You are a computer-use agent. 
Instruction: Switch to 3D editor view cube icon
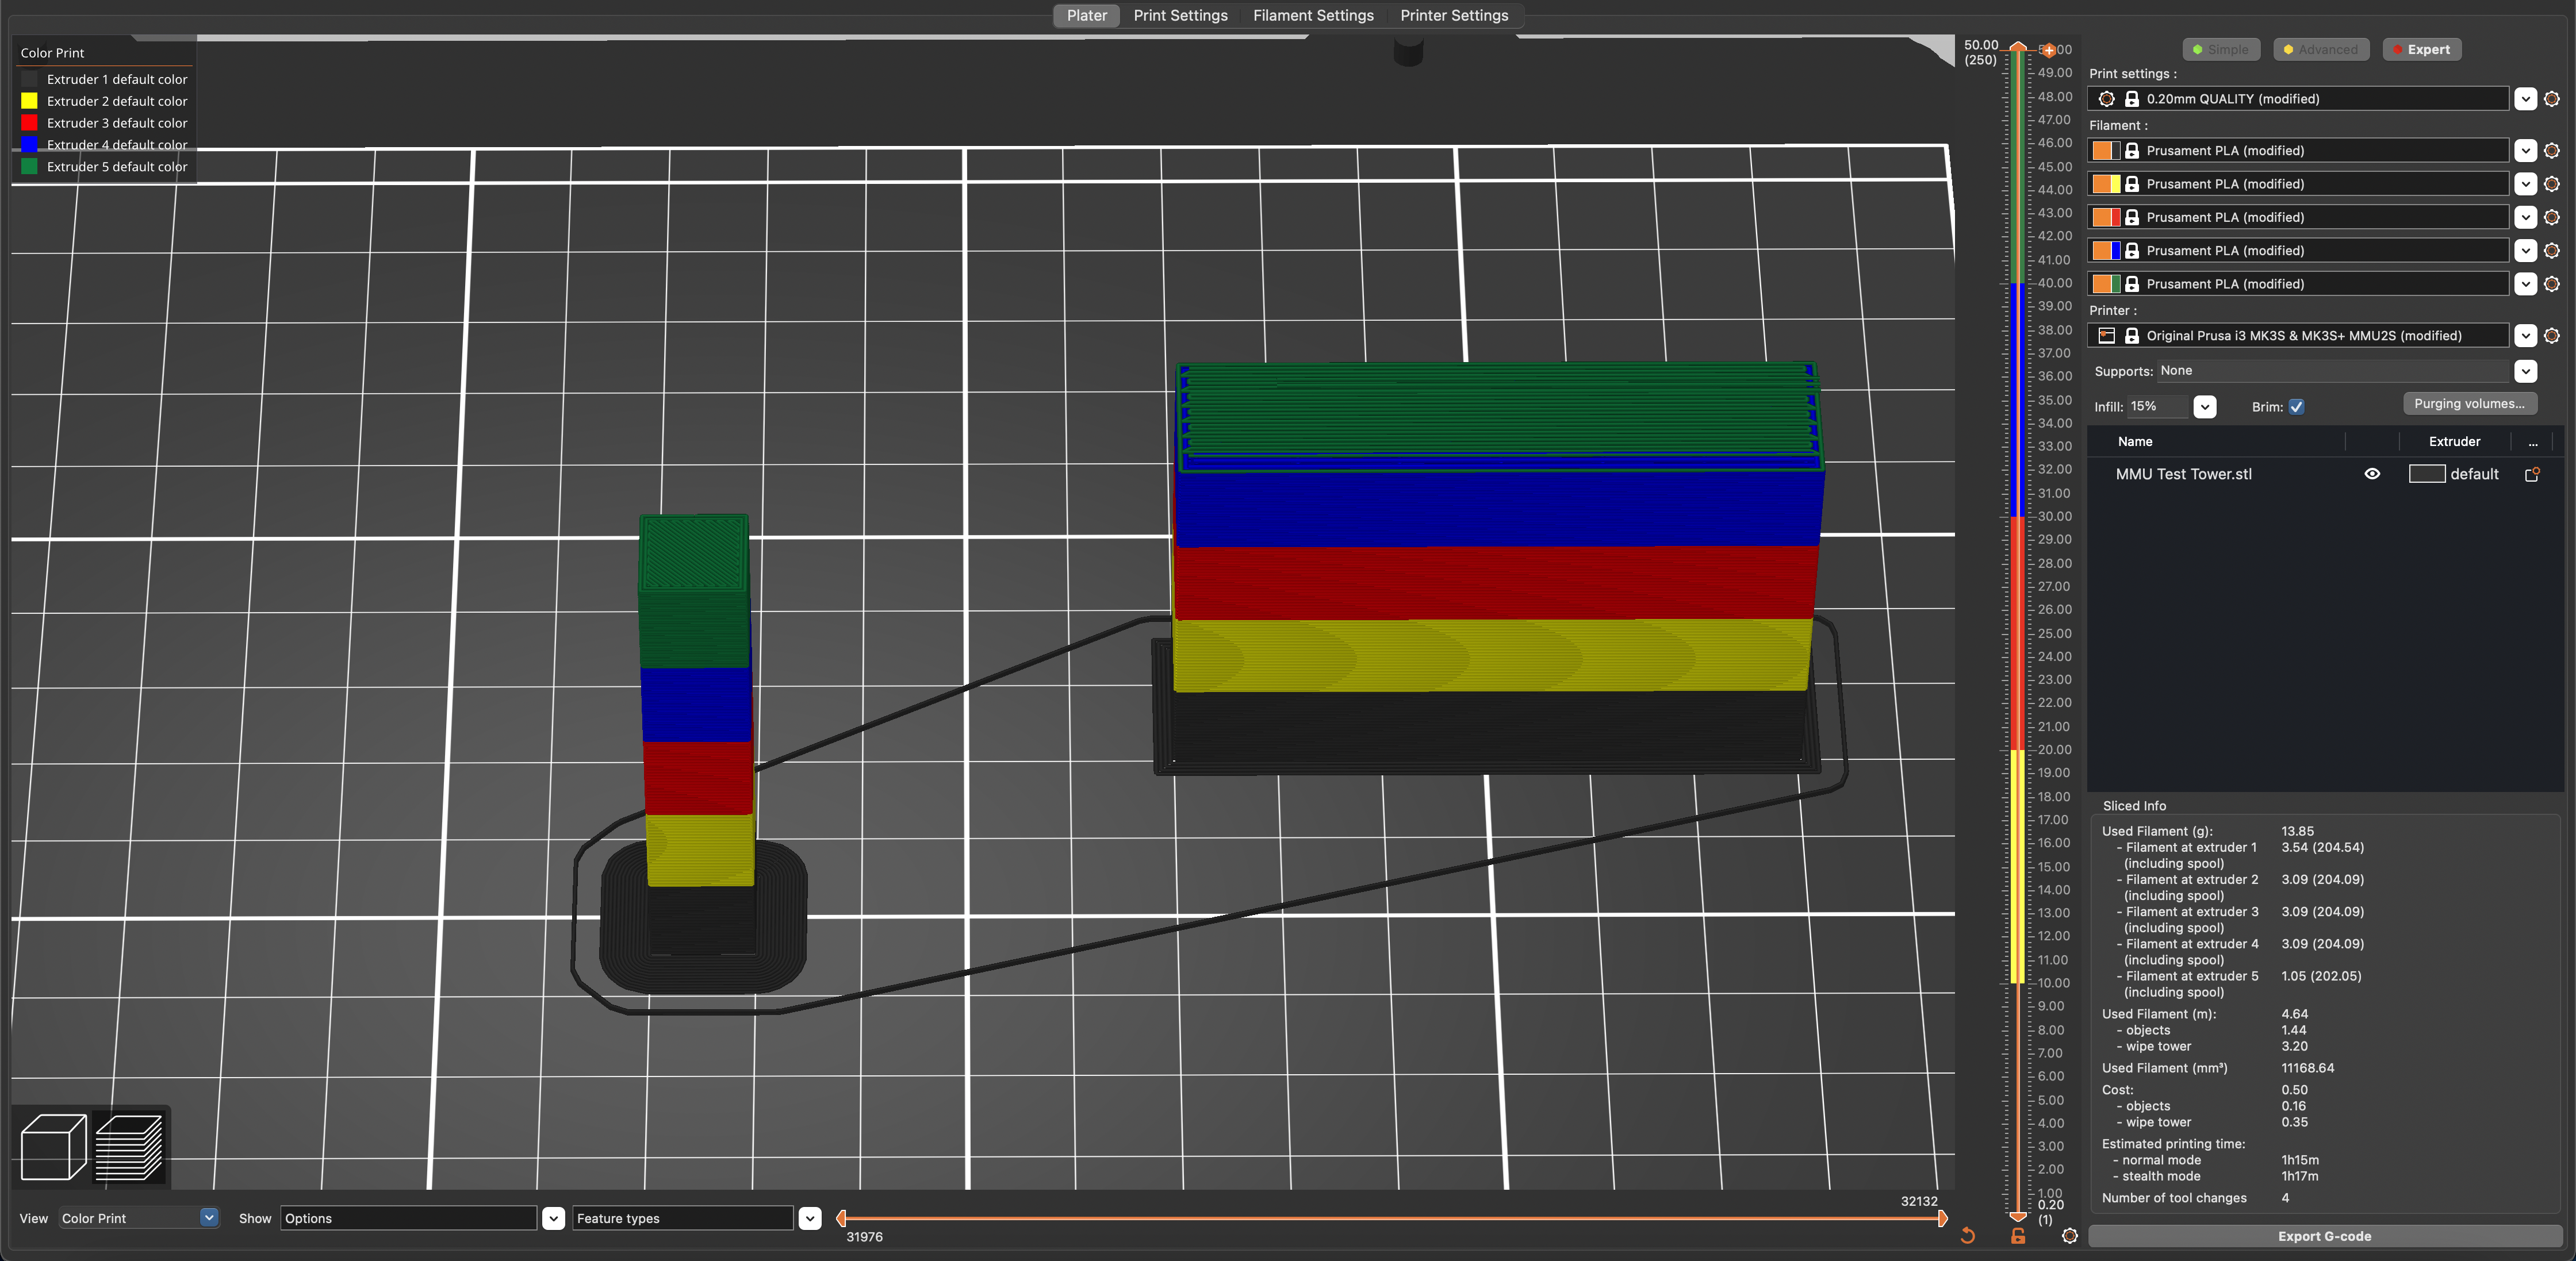point(54,1147)
